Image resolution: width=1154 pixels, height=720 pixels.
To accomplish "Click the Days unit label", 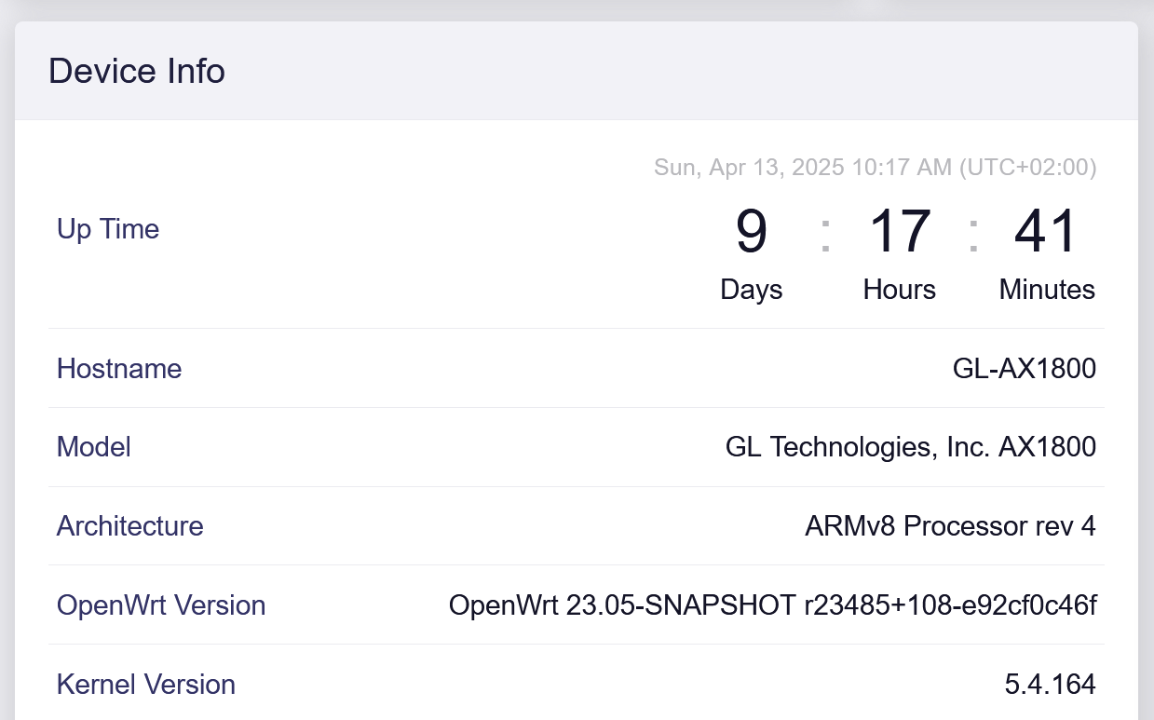I will click(x=751, y=290).
